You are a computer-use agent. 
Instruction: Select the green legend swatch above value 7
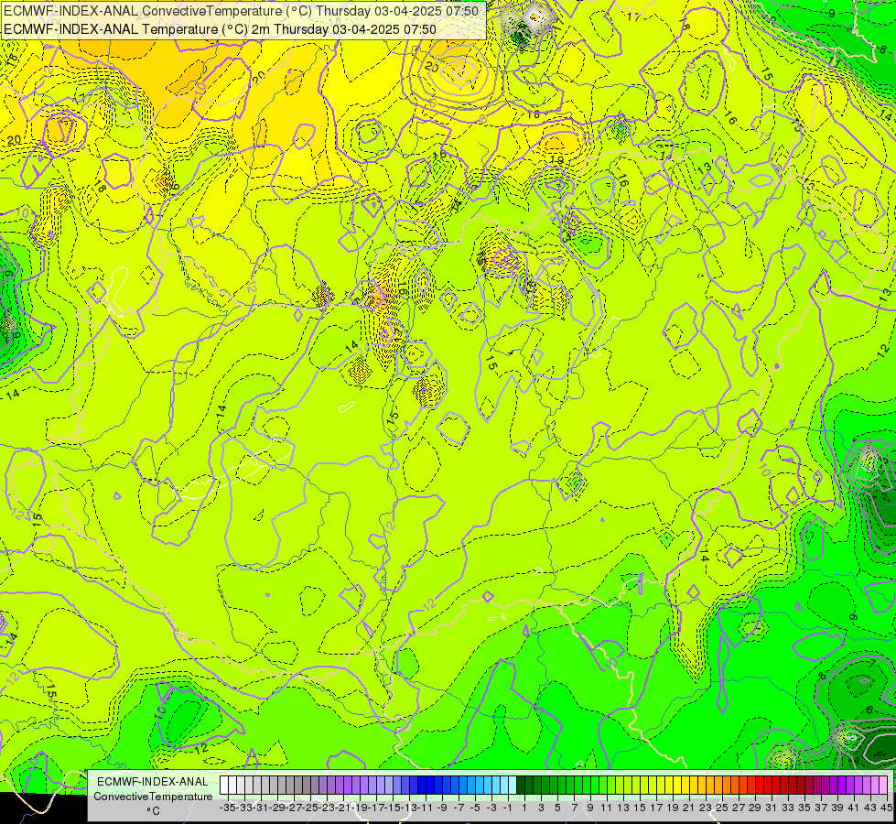(x=569, y=785)
